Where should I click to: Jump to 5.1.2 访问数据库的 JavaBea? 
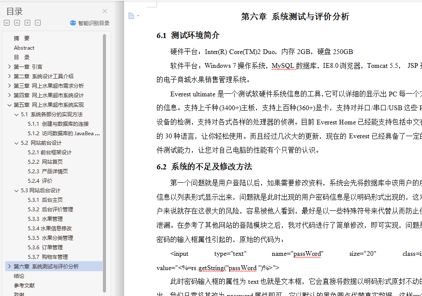click(64, 134)
